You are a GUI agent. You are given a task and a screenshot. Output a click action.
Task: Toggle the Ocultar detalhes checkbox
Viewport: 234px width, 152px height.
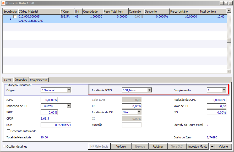point(4,146)
